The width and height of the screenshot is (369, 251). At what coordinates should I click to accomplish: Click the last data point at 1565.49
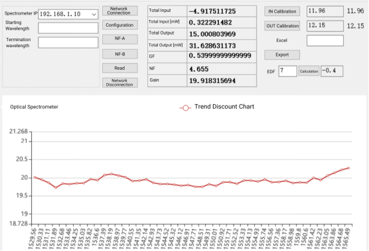pyautogui.click(x=348, y=168)
